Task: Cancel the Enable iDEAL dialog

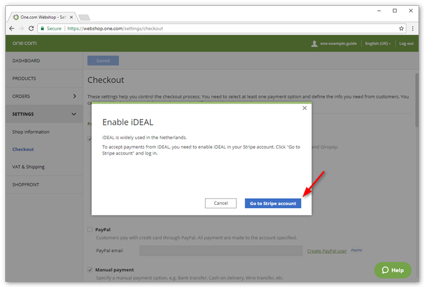Action: pos(220,203)
